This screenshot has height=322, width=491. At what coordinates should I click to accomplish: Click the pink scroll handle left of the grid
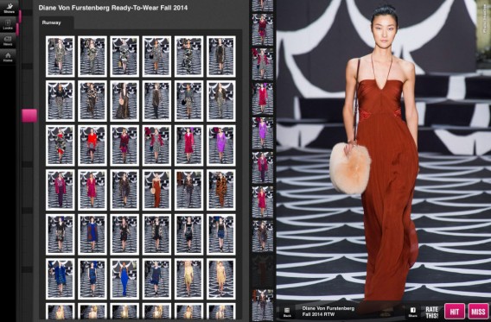(29, 116)
